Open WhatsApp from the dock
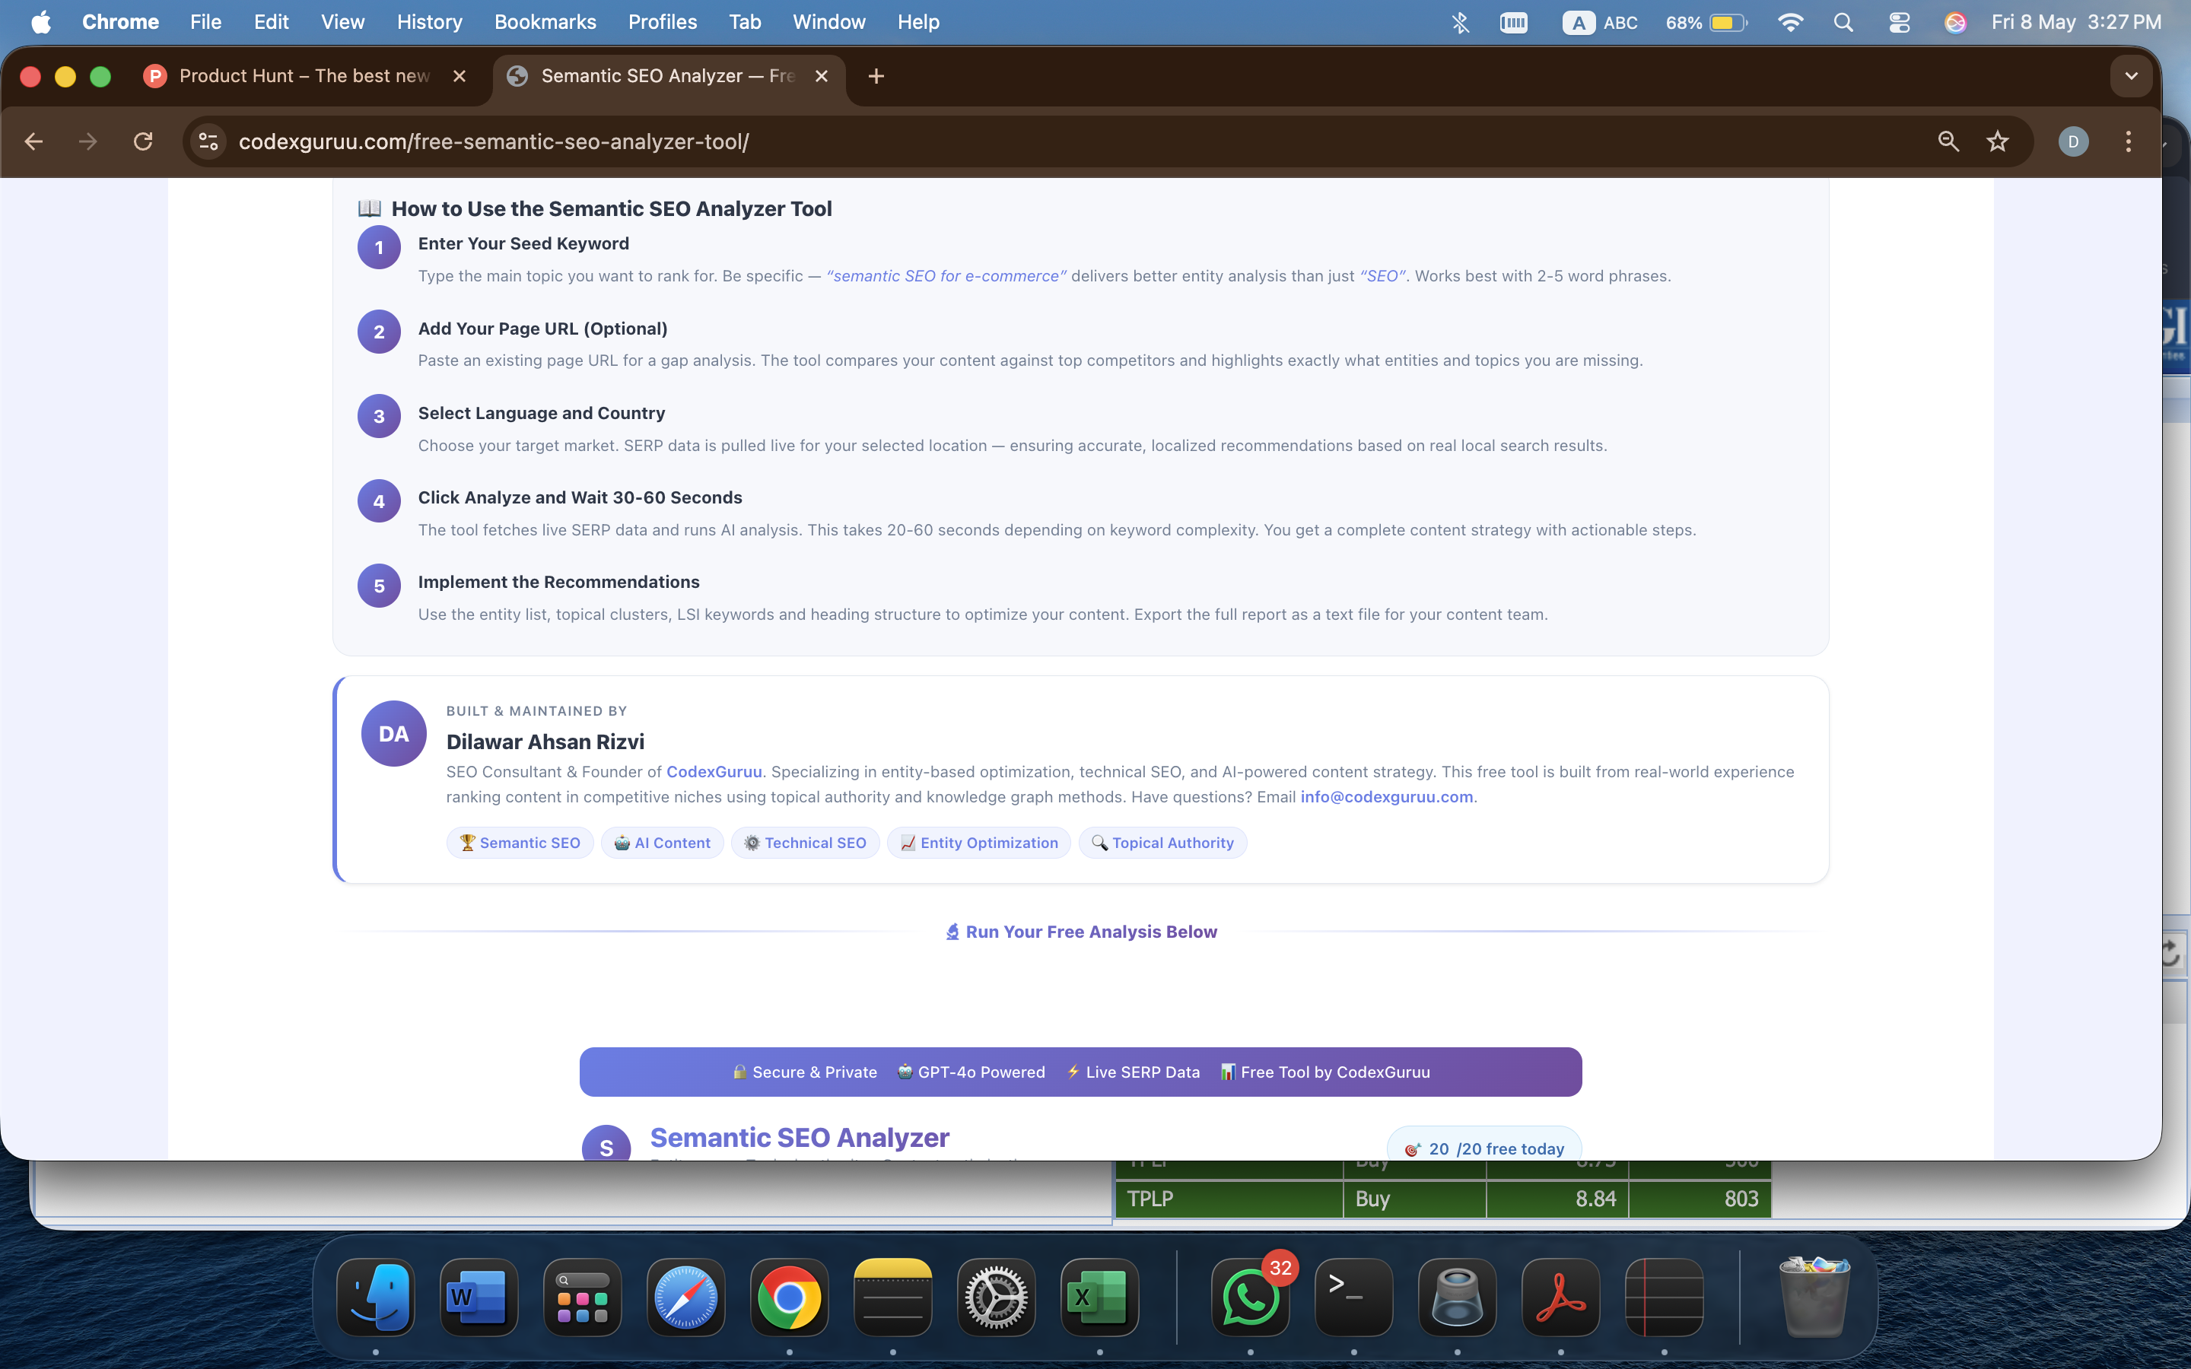 click(x=1251, y=1298)
